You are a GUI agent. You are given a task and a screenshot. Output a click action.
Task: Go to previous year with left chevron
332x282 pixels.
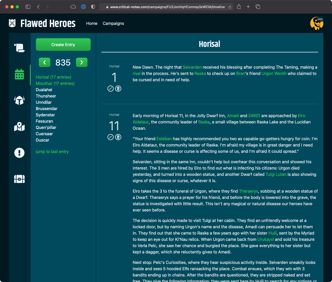tap(45, 62)
